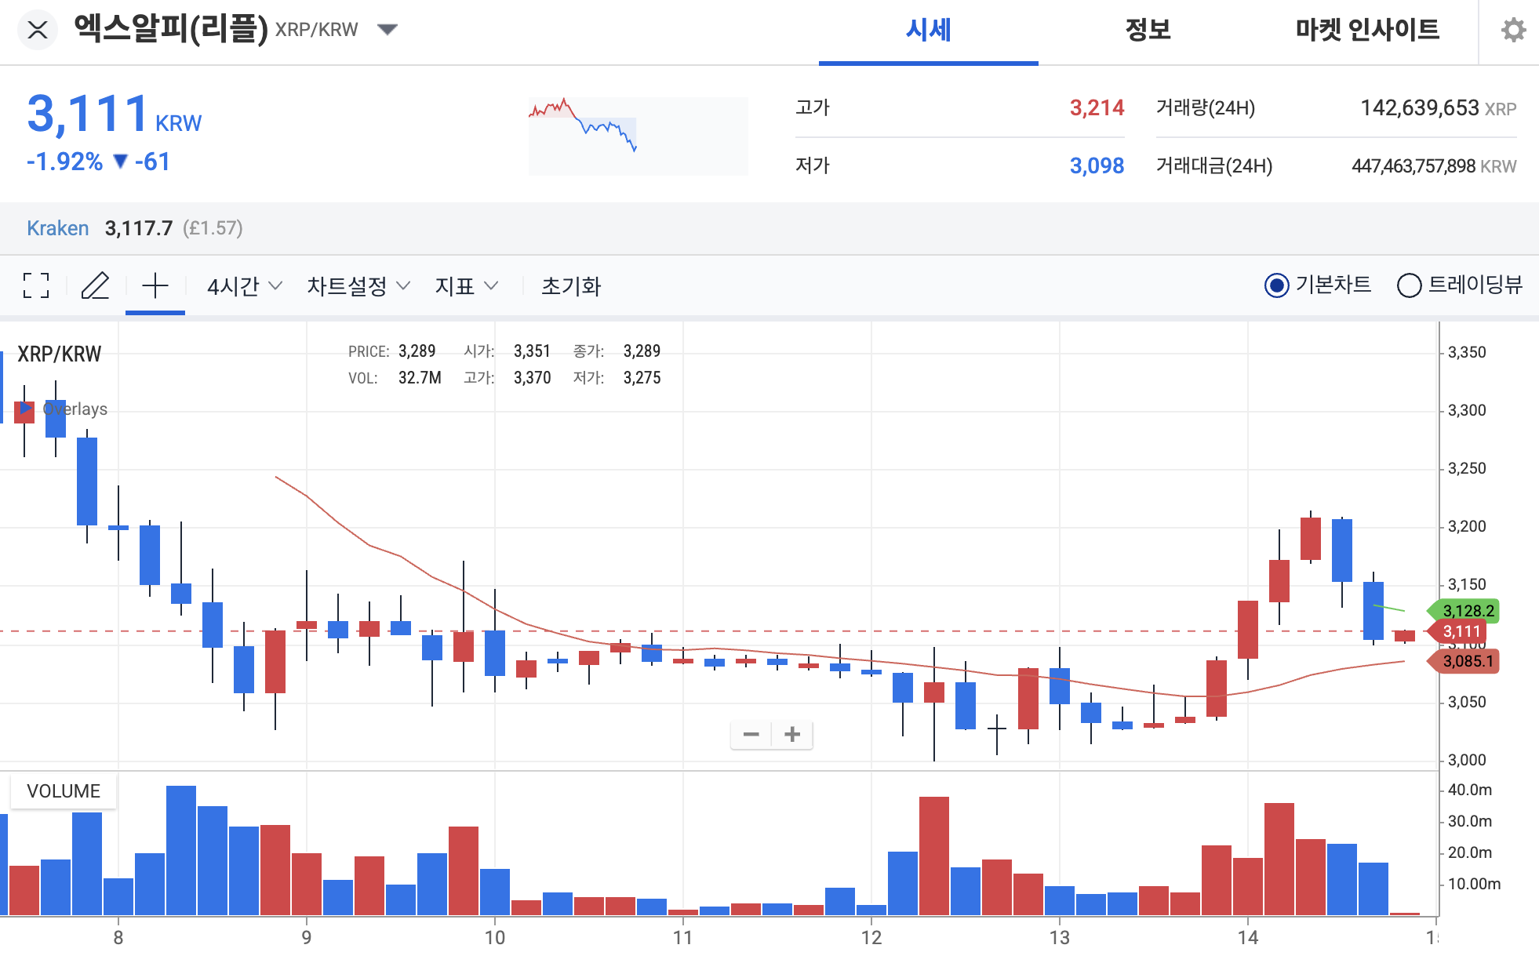
Task: Toggle the VOLUME panel label
Action: click(64, 790)
